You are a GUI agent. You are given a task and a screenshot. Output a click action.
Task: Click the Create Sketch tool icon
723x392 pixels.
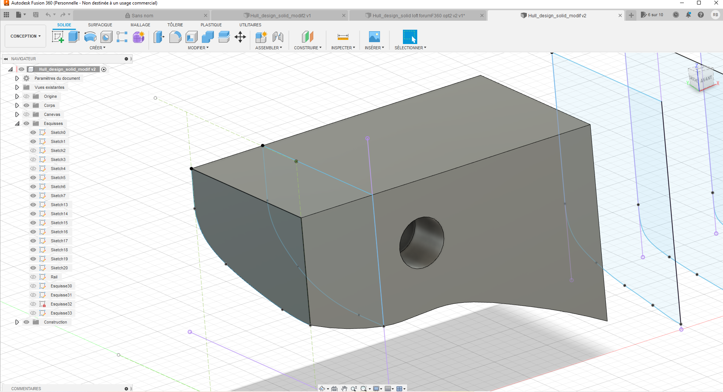click(x=58, y=37)
